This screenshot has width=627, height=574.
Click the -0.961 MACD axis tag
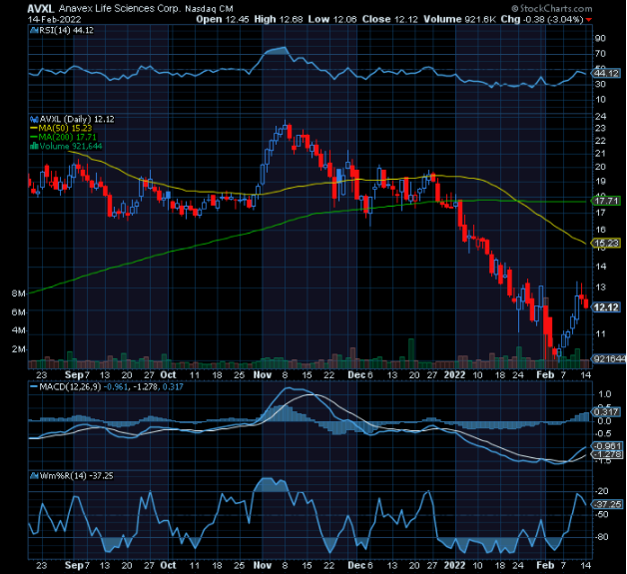[607, 446]
